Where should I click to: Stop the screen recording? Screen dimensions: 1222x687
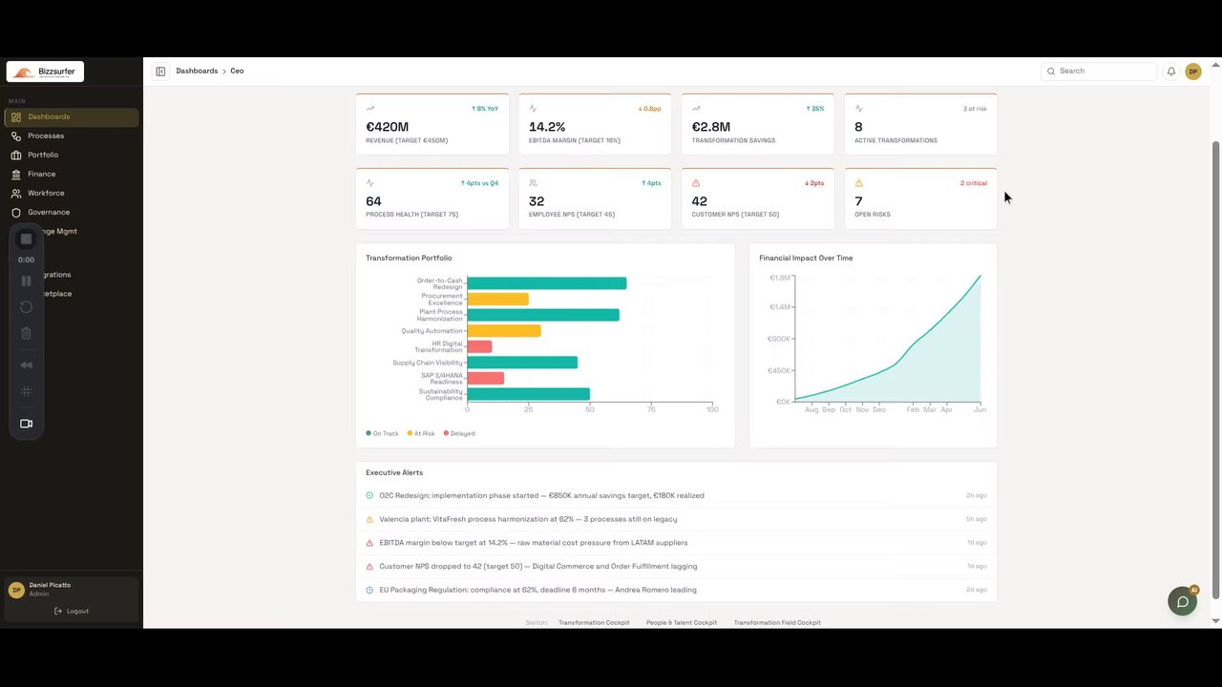click(27, 239)
